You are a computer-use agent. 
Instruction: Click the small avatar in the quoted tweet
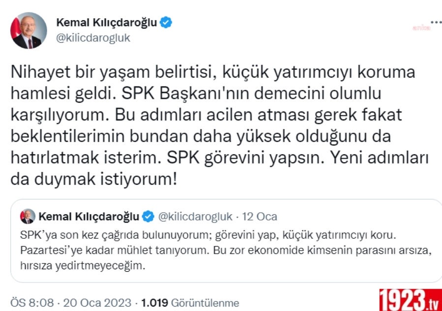(28, 216)
